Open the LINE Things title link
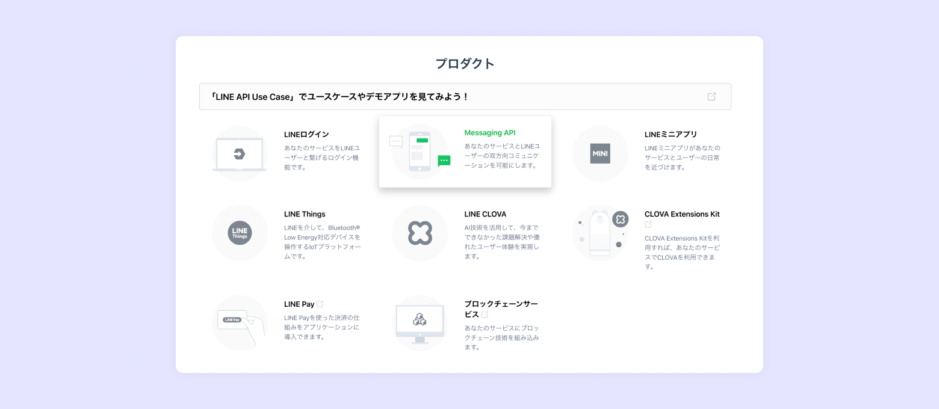The width and height of the screenshot is (939, 409). pos(305,214)
